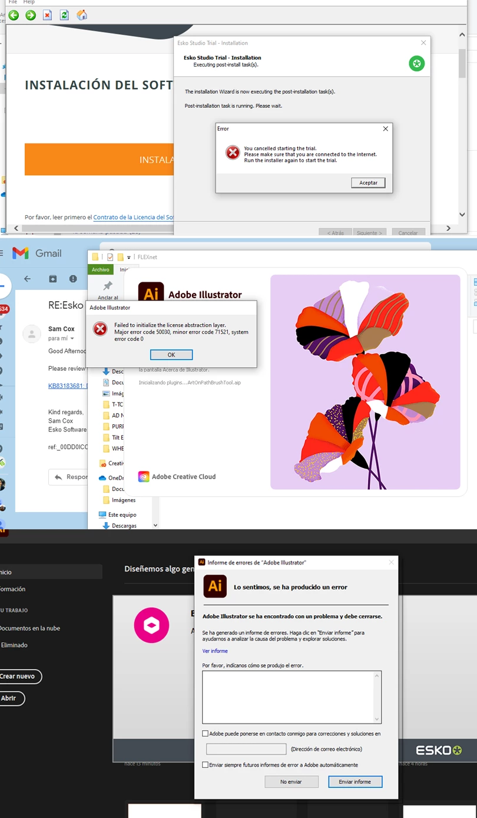Click the red Stop icon in installer toolbar
The height and width of the screenshot is (818, 477).
coord(48,15)
